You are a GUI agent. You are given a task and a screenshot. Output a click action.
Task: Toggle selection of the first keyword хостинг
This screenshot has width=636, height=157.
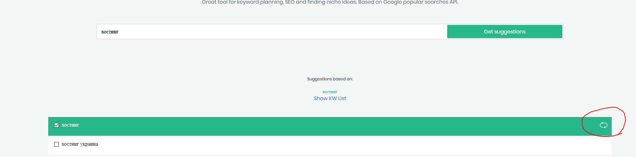click(x=56, y=125)
